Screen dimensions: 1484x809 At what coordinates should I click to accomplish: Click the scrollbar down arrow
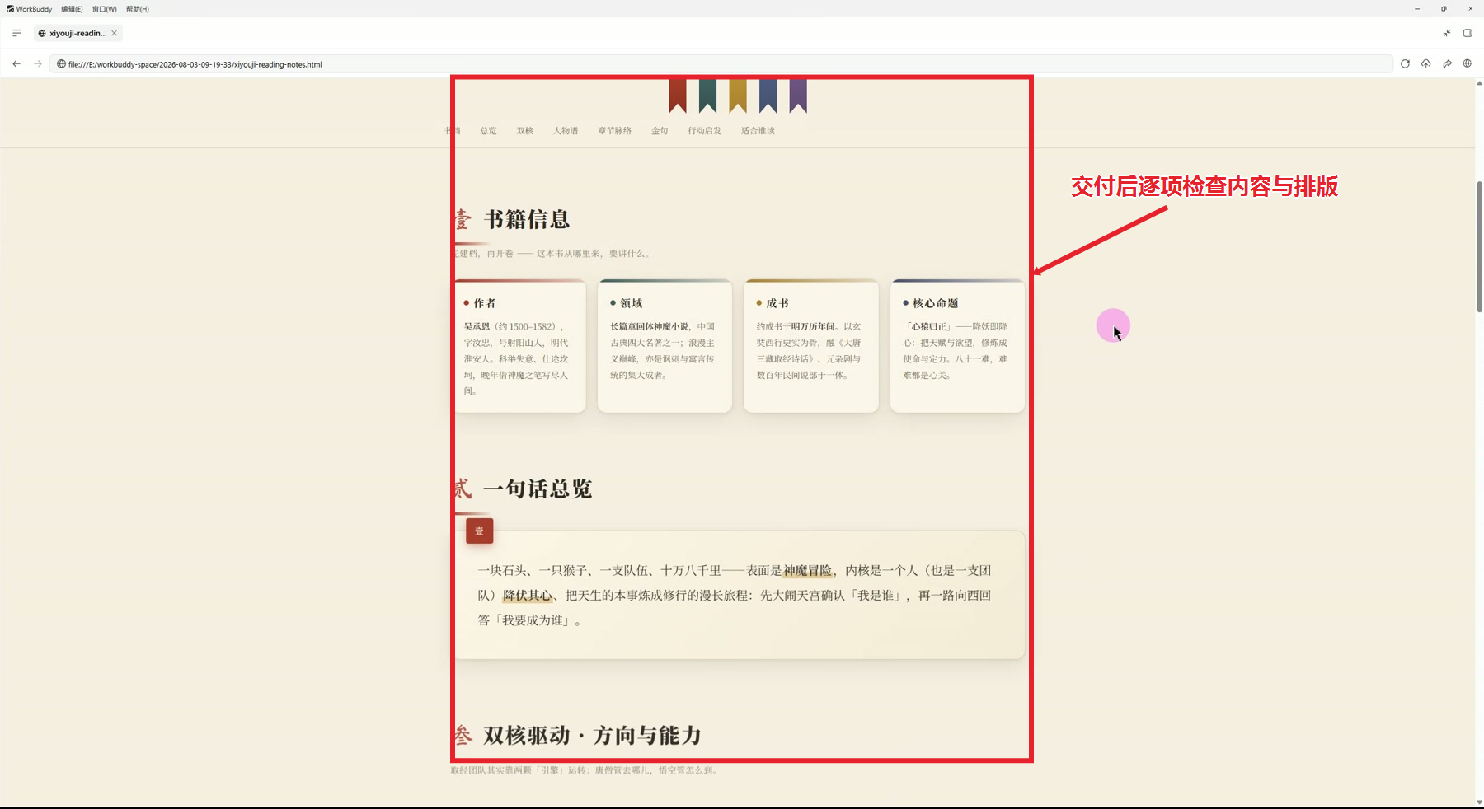tap(1479, 802)
